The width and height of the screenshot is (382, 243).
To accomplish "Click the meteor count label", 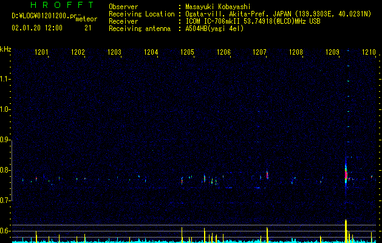I will (x=86, y=19).
